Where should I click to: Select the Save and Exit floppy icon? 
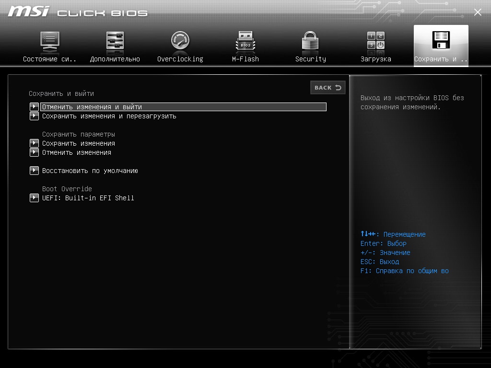(x=441, y=40)
